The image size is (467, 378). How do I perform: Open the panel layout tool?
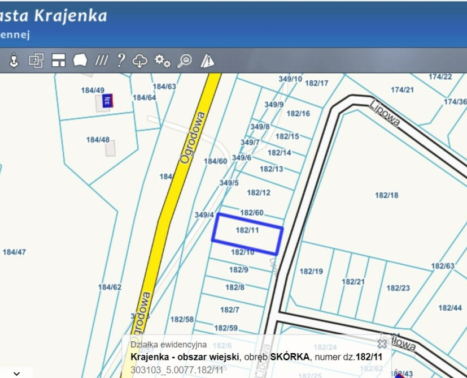click(x=59, y=61)
